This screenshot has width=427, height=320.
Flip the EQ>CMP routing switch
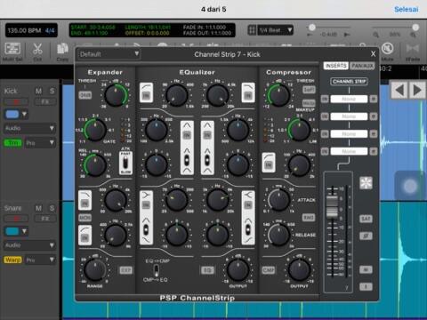(x=156, y=270)
